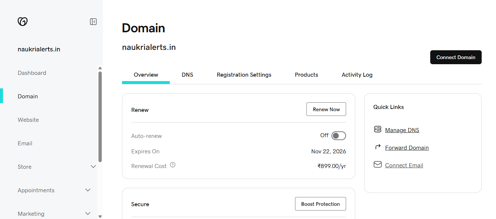Click the Connect Email envelope icon
Screen dimensions: 496x219
[x=377, y=165]
